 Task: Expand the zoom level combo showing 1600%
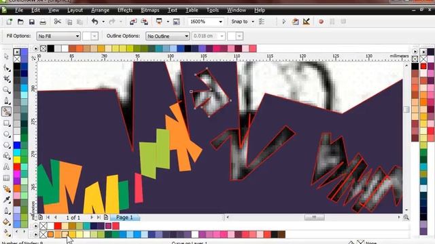tap(220, 22)
